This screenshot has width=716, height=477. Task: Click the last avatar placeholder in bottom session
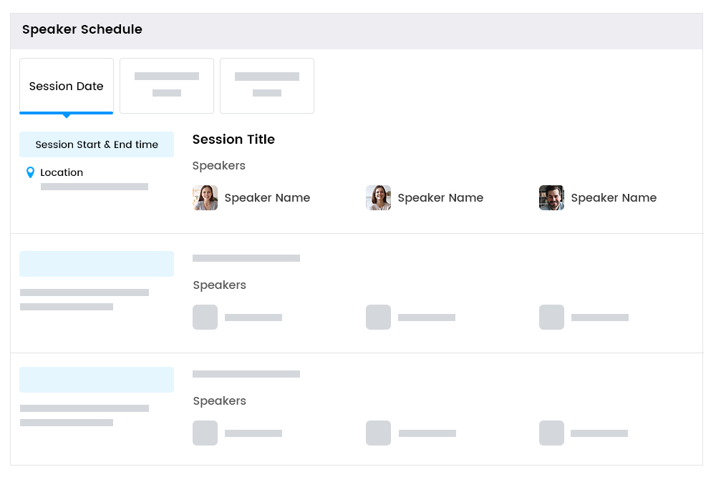551,433
